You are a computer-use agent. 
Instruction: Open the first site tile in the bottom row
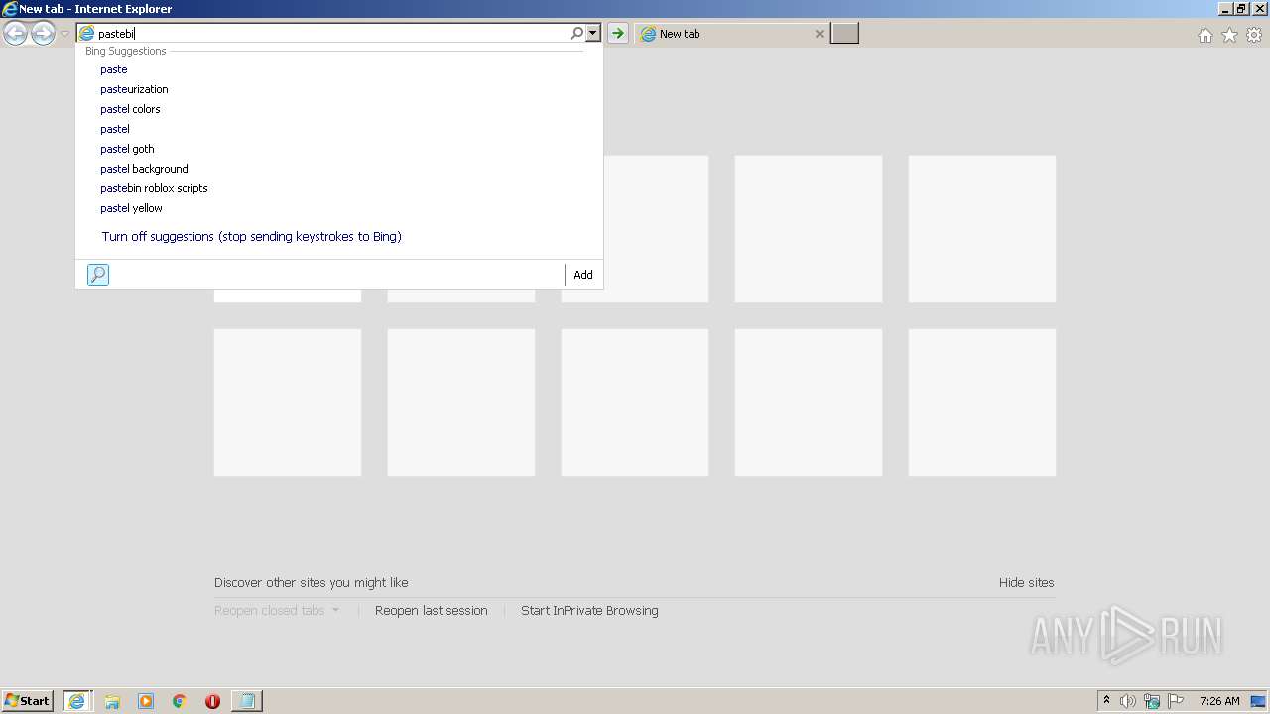click(288, 403)
